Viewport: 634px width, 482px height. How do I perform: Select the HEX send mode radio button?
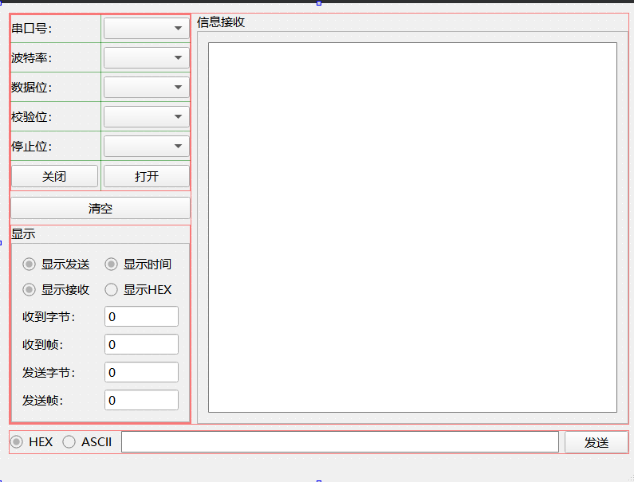[32, 442]
